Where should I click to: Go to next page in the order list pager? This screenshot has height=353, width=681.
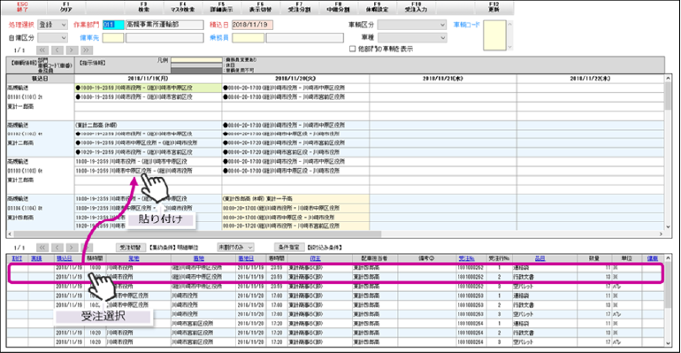(72, 248)
